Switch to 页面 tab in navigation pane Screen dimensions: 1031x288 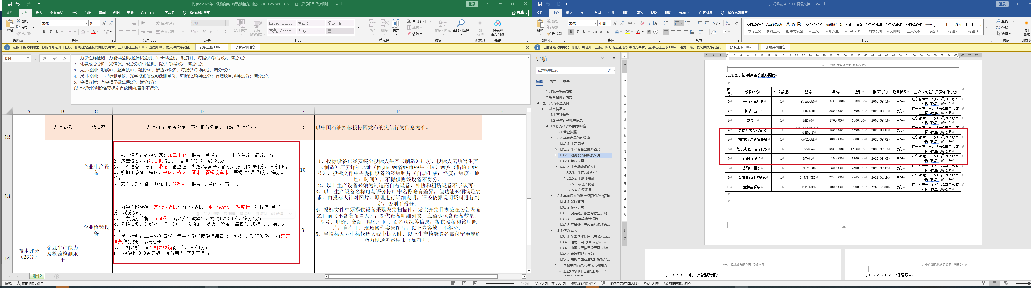click(x=553, y=81)
